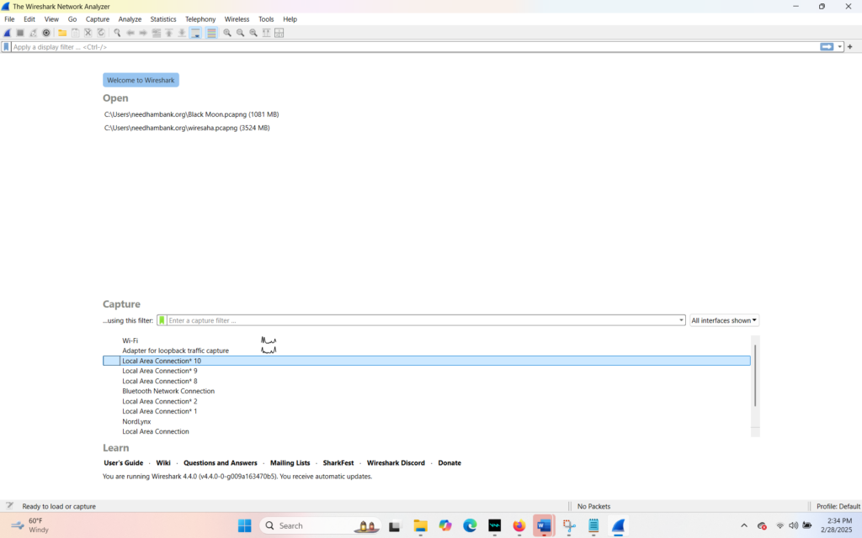Open the 'All interfaces shown' dropdown

click(724, 320)
